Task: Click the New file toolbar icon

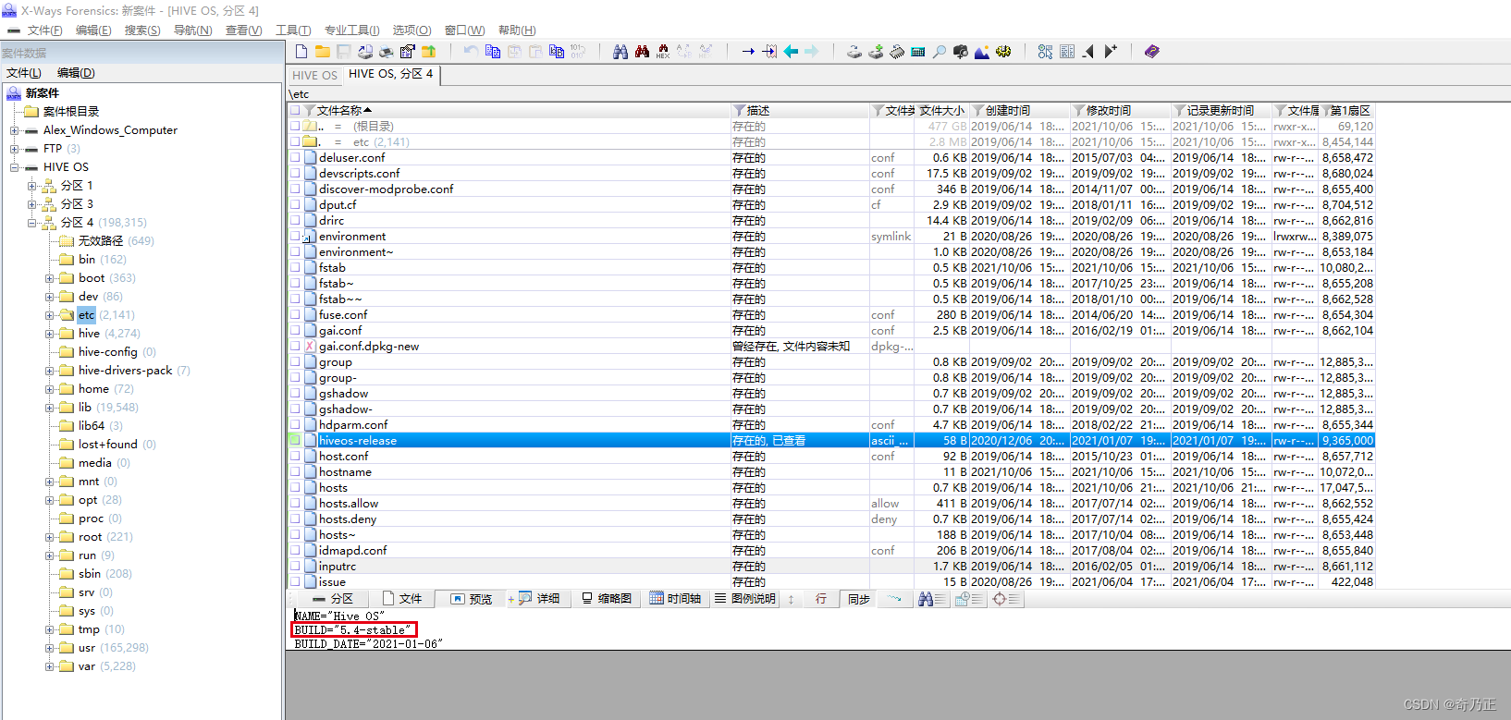Action: tap(301, 52)
